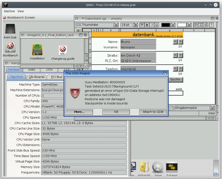The image size is (222, 179).
Task: Switch to the DOS tab in Ranger
Action: coord(49,70)
